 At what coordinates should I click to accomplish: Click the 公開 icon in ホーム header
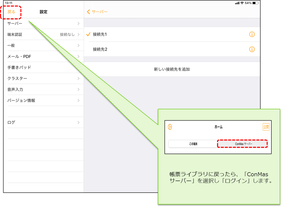[x=266, y=127]
